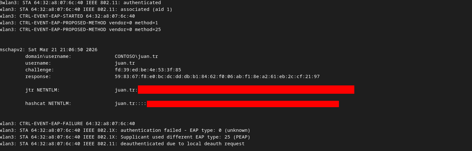Click the proposed-method line with method=25
This screenshot has width=472, height=151.
[80, 30]
